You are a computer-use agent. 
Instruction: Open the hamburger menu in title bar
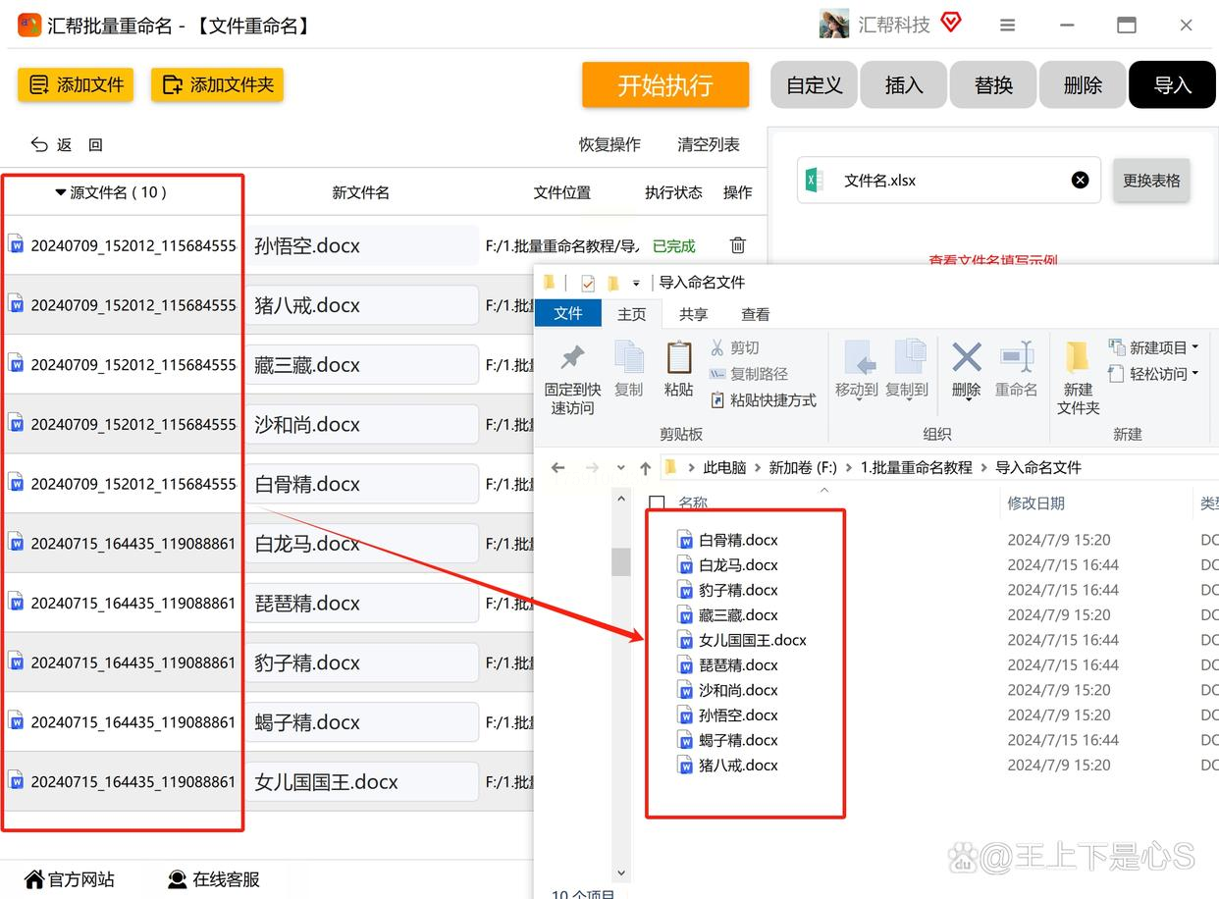point(1007,26)
